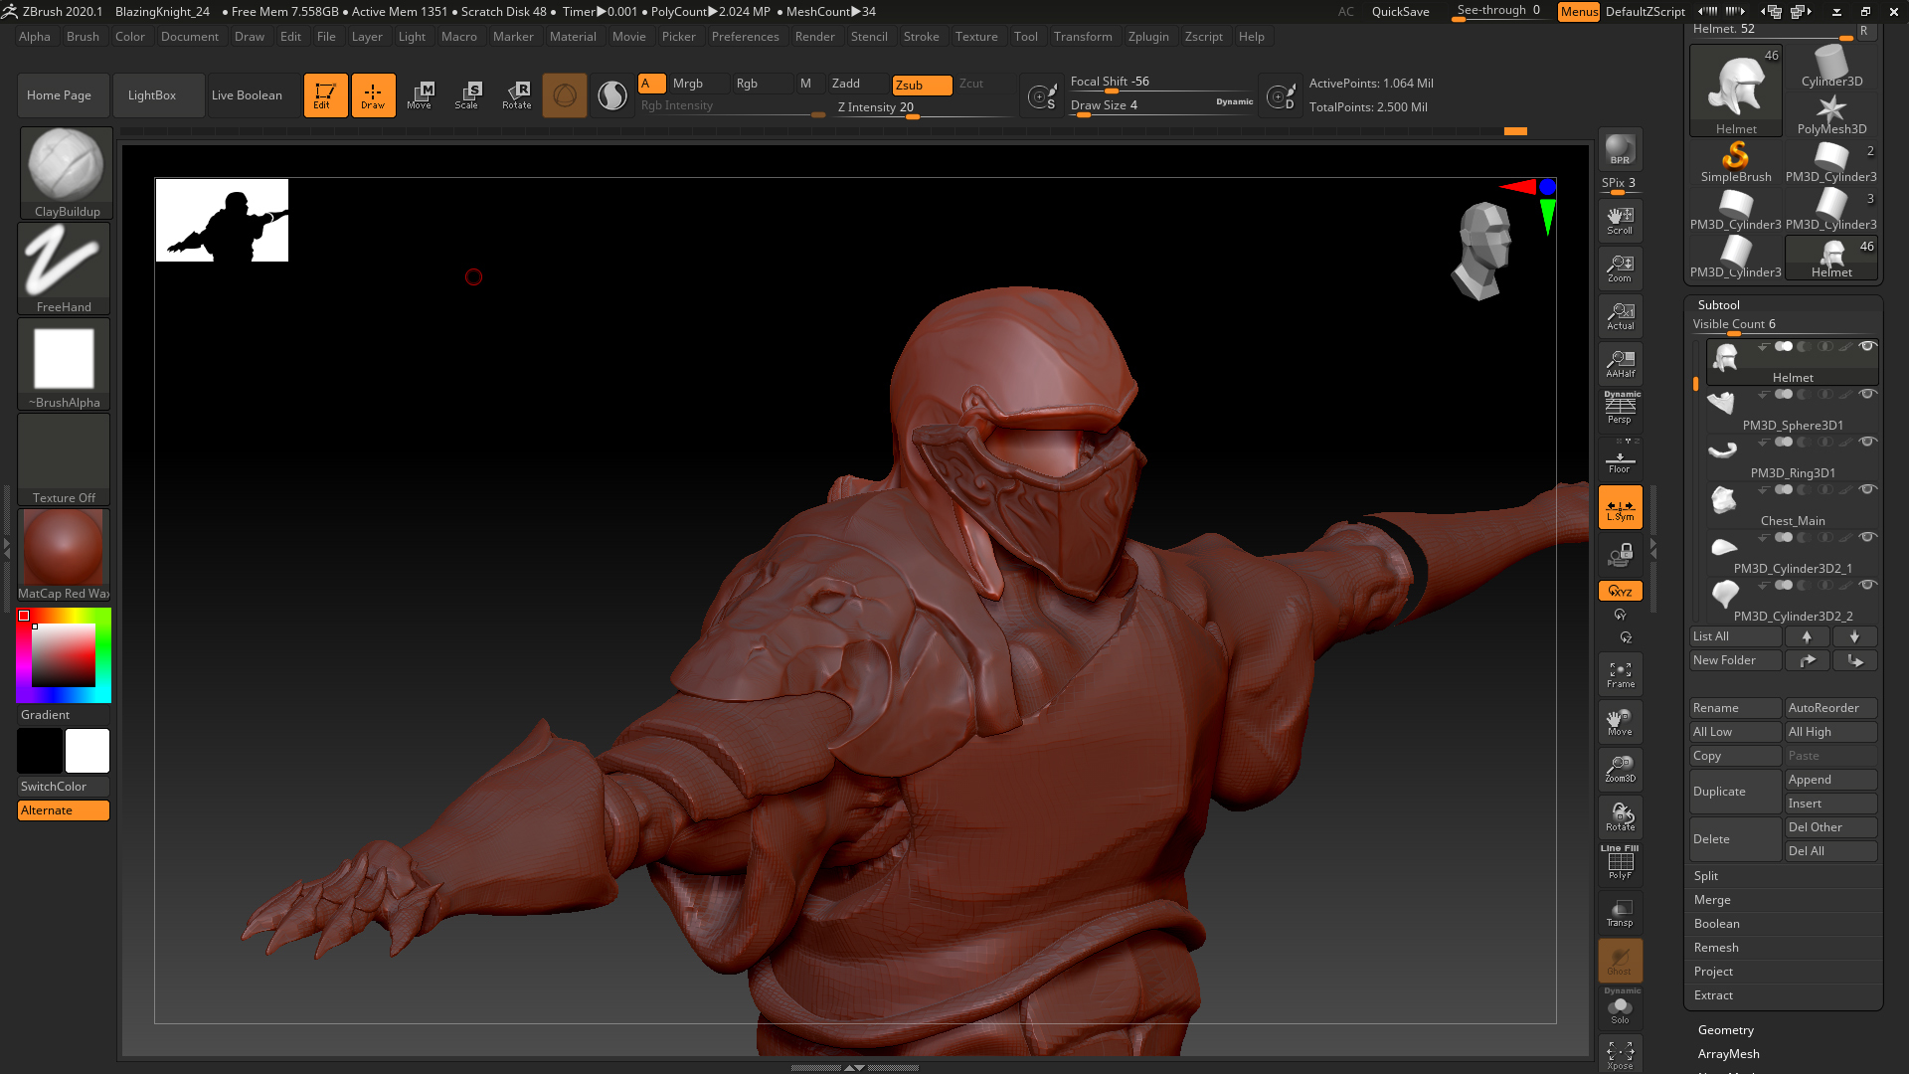This screenshot has width=1909, height=1074.
Task: Click the Persp perspective icon
Action: click(x=1620, y=408)
